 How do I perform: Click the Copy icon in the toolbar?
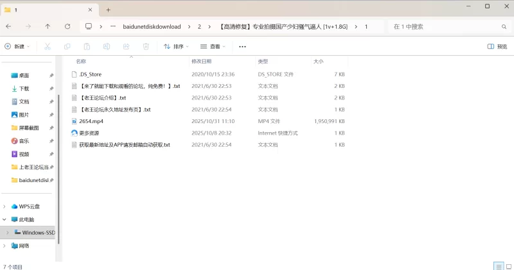coord(67,46)
